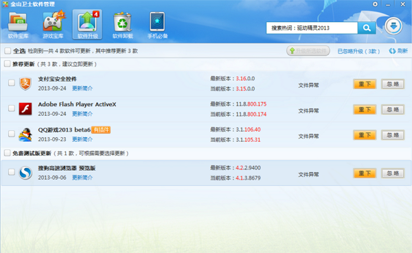Click 重下 button for QQ游戏2013 beta6
This screenshot has width=412, height=253.
[x=365, y=135]
